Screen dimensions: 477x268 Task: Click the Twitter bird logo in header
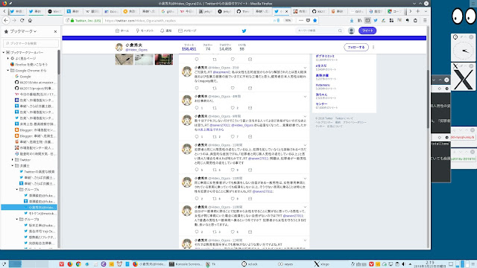click(x=244, y=31)
